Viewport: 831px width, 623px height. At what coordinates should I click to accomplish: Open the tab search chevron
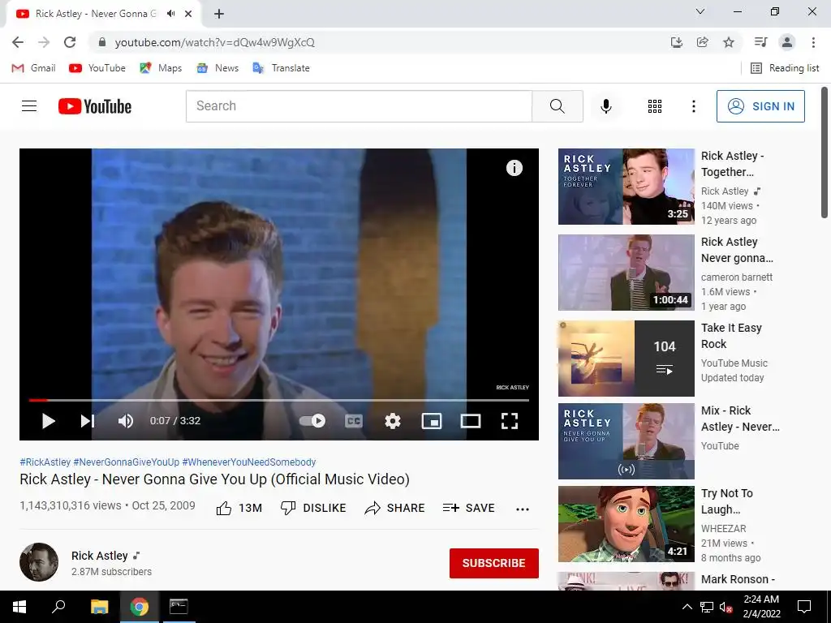pyautogui.click(x=700, y=11)
